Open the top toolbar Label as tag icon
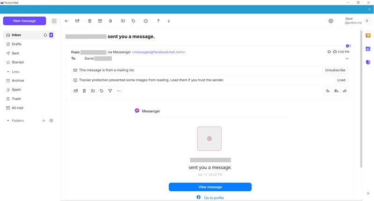 [x=133, y=21]
